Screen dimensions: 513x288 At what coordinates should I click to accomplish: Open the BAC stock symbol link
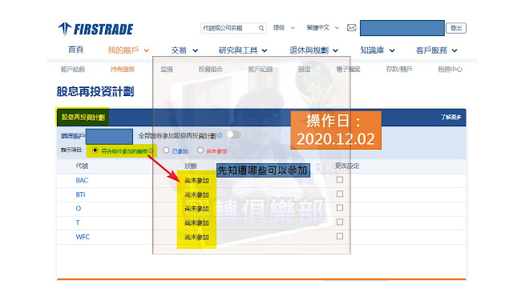(82, 180)
